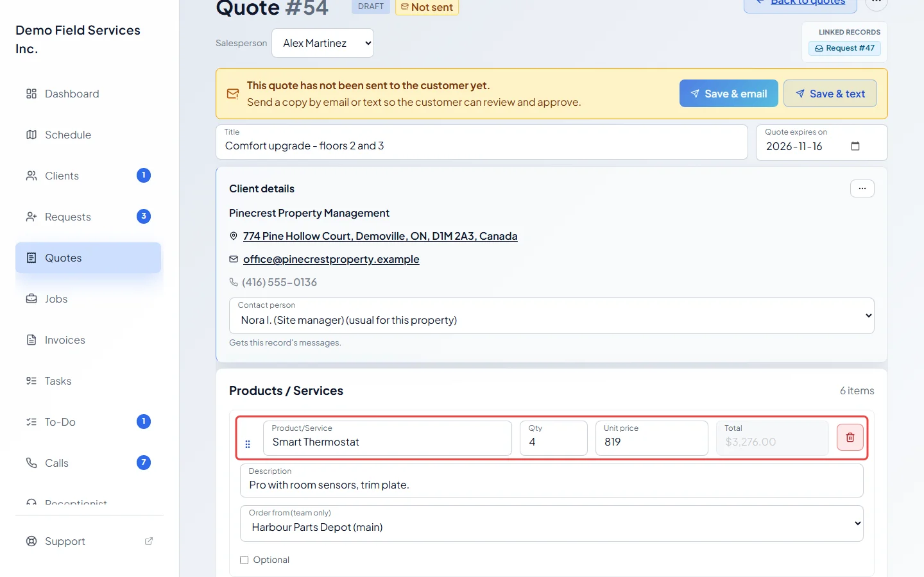924x577 pixels.
Task: Click the Support external link icon
Action: [x=149, y=541]
